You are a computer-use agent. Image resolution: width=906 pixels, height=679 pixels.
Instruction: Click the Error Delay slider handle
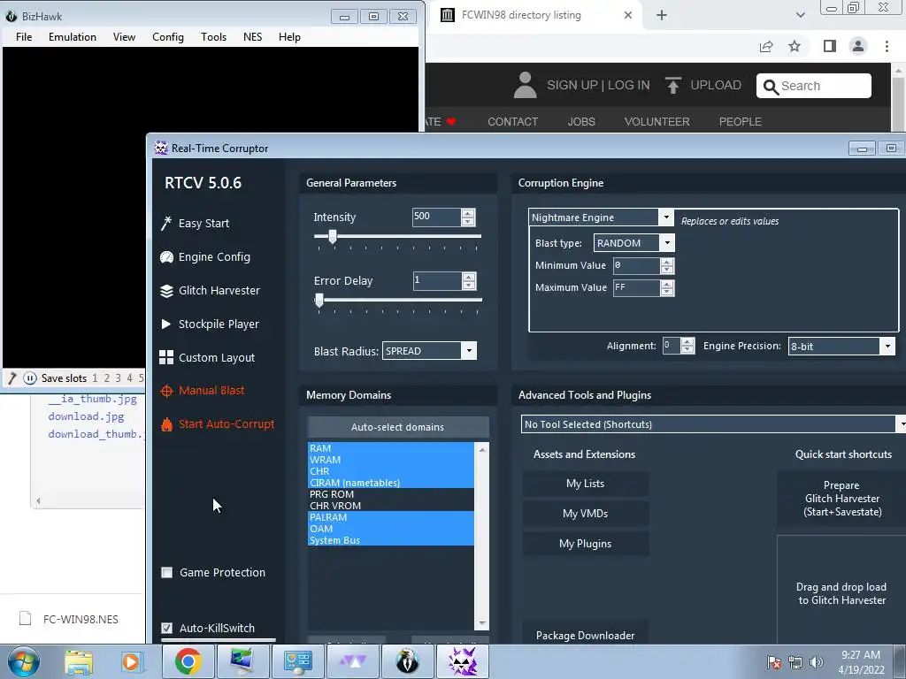pyautogui.click(x=319, y=301)
